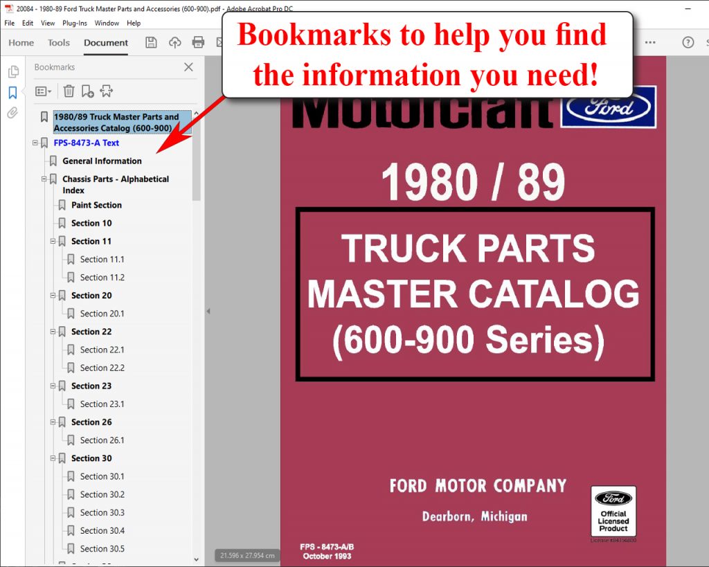Collapse the Section 11 bookmark group
Image resolution: width=709 pixels, height=567 pixels.
click(54, 241)
